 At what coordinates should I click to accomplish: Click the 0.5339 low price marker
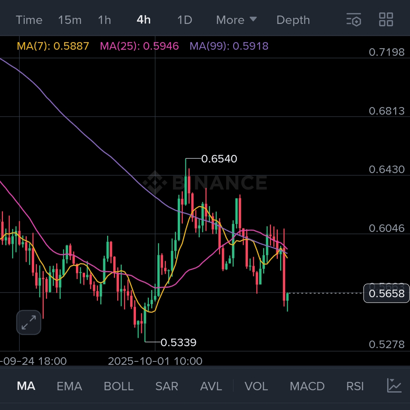pos(178,342)
